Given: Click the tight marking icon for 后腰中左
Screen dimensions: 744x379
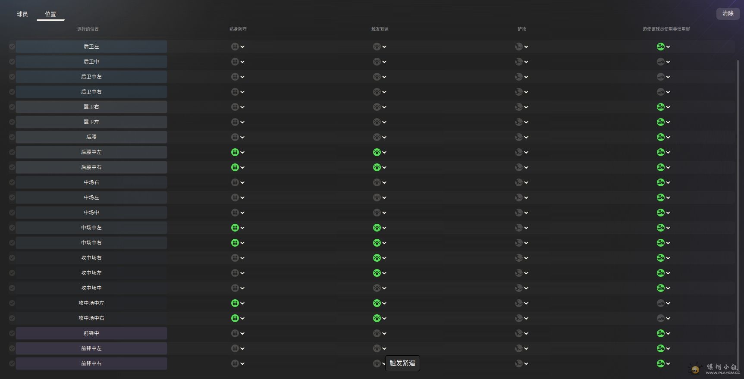Looking at the screenshot, I should (x=235, y=152).
